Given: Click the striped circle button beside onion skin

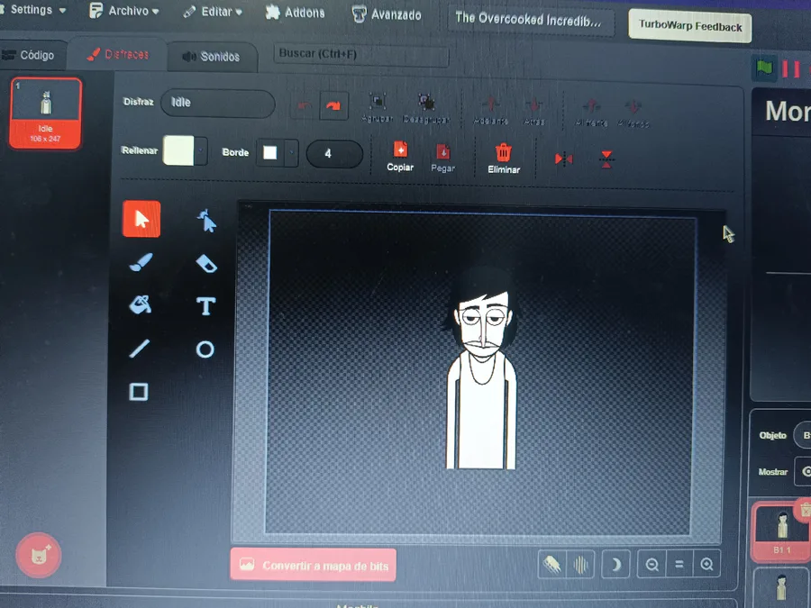Looking at the screenshot, I should point(580,564).
